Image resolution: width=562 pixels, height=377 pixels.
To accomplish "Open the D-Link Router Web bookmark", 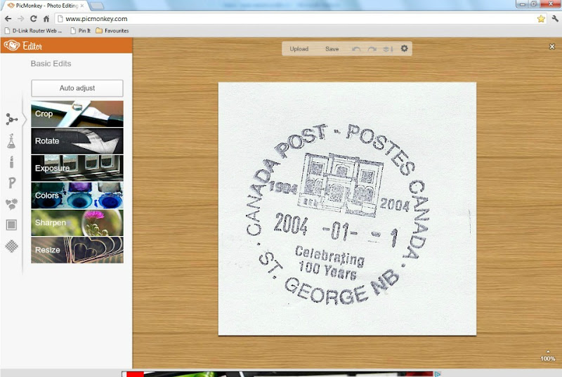I will [x=33, y=31].
